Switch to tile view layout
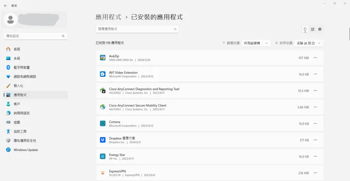 (x=320, y=29)
